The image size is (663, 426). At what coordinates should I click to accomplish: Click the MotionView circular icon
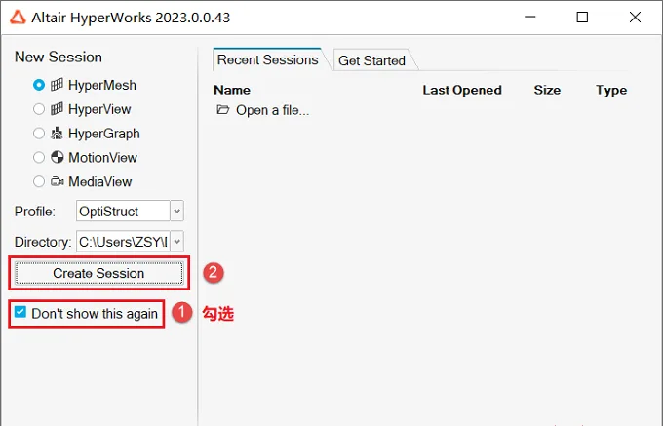(58, 157)
